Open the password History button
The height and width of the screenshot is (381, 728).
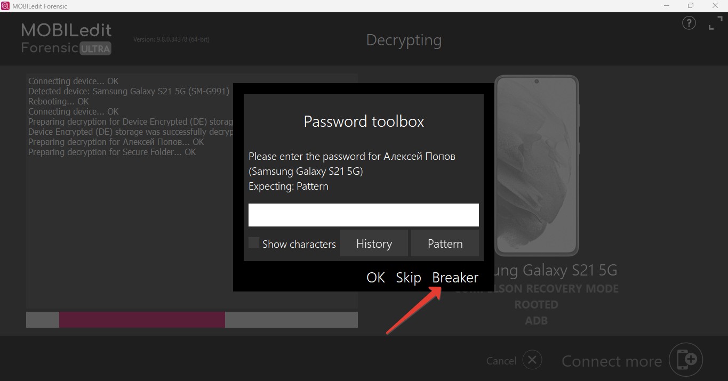(374, 244)
